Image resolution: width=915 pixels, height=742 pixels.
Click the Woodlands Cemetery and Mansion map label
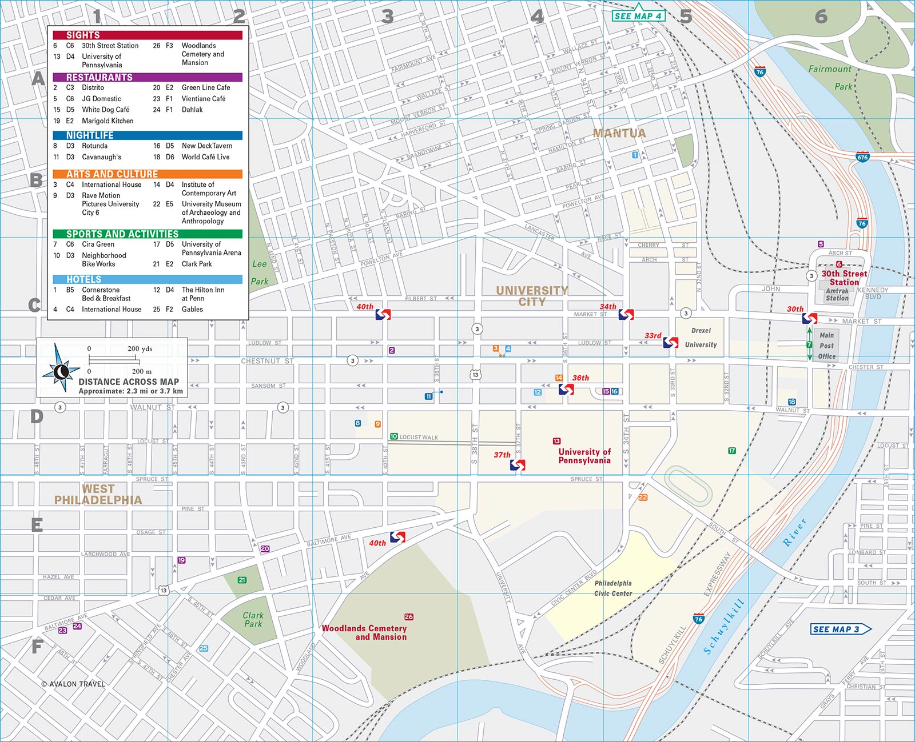[x=364, y=632]
